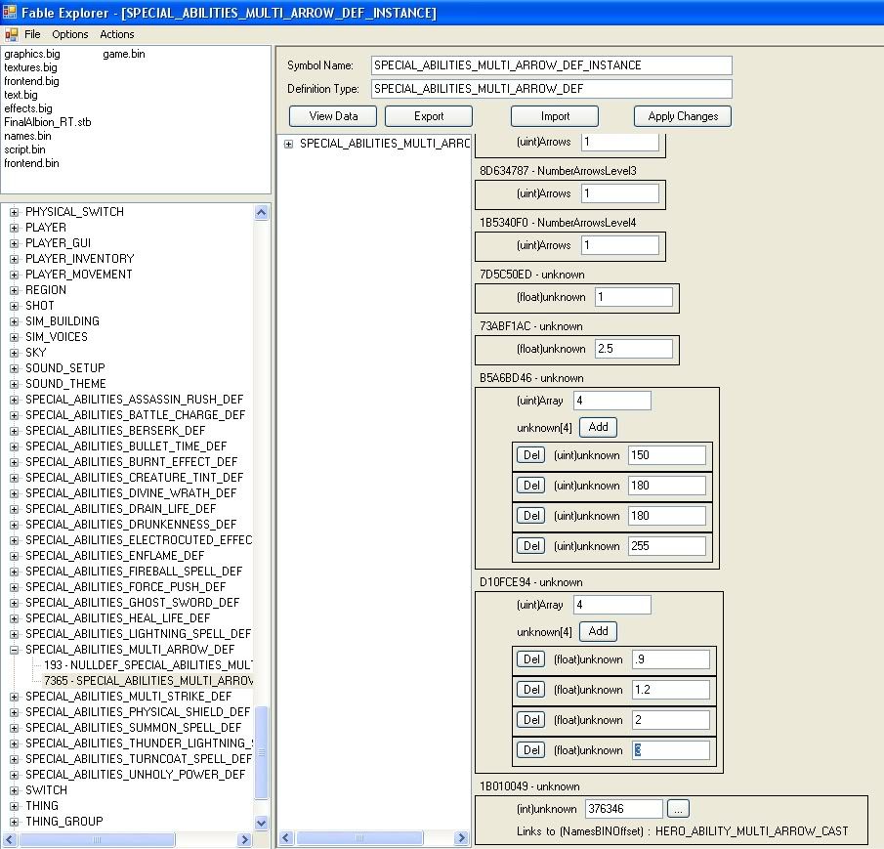
Task: Click the Import button
Action: 555,116
